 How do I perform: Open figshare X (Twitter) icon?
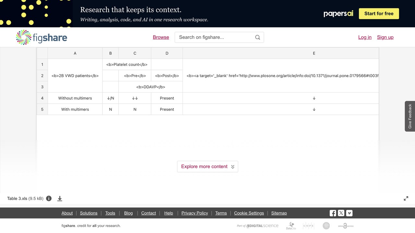[341, 213]
